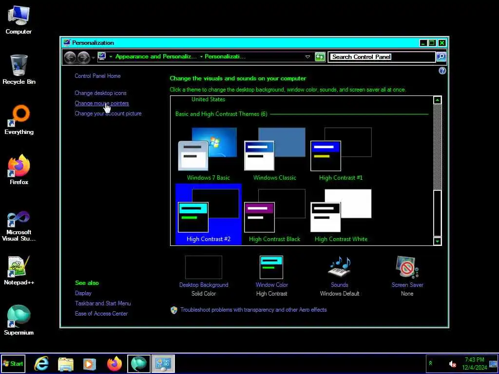
Task: Click theme list scroll down arrow
Action: click(x=438, y=242)
